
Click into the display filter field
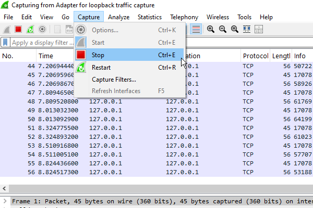pos(162,43)
